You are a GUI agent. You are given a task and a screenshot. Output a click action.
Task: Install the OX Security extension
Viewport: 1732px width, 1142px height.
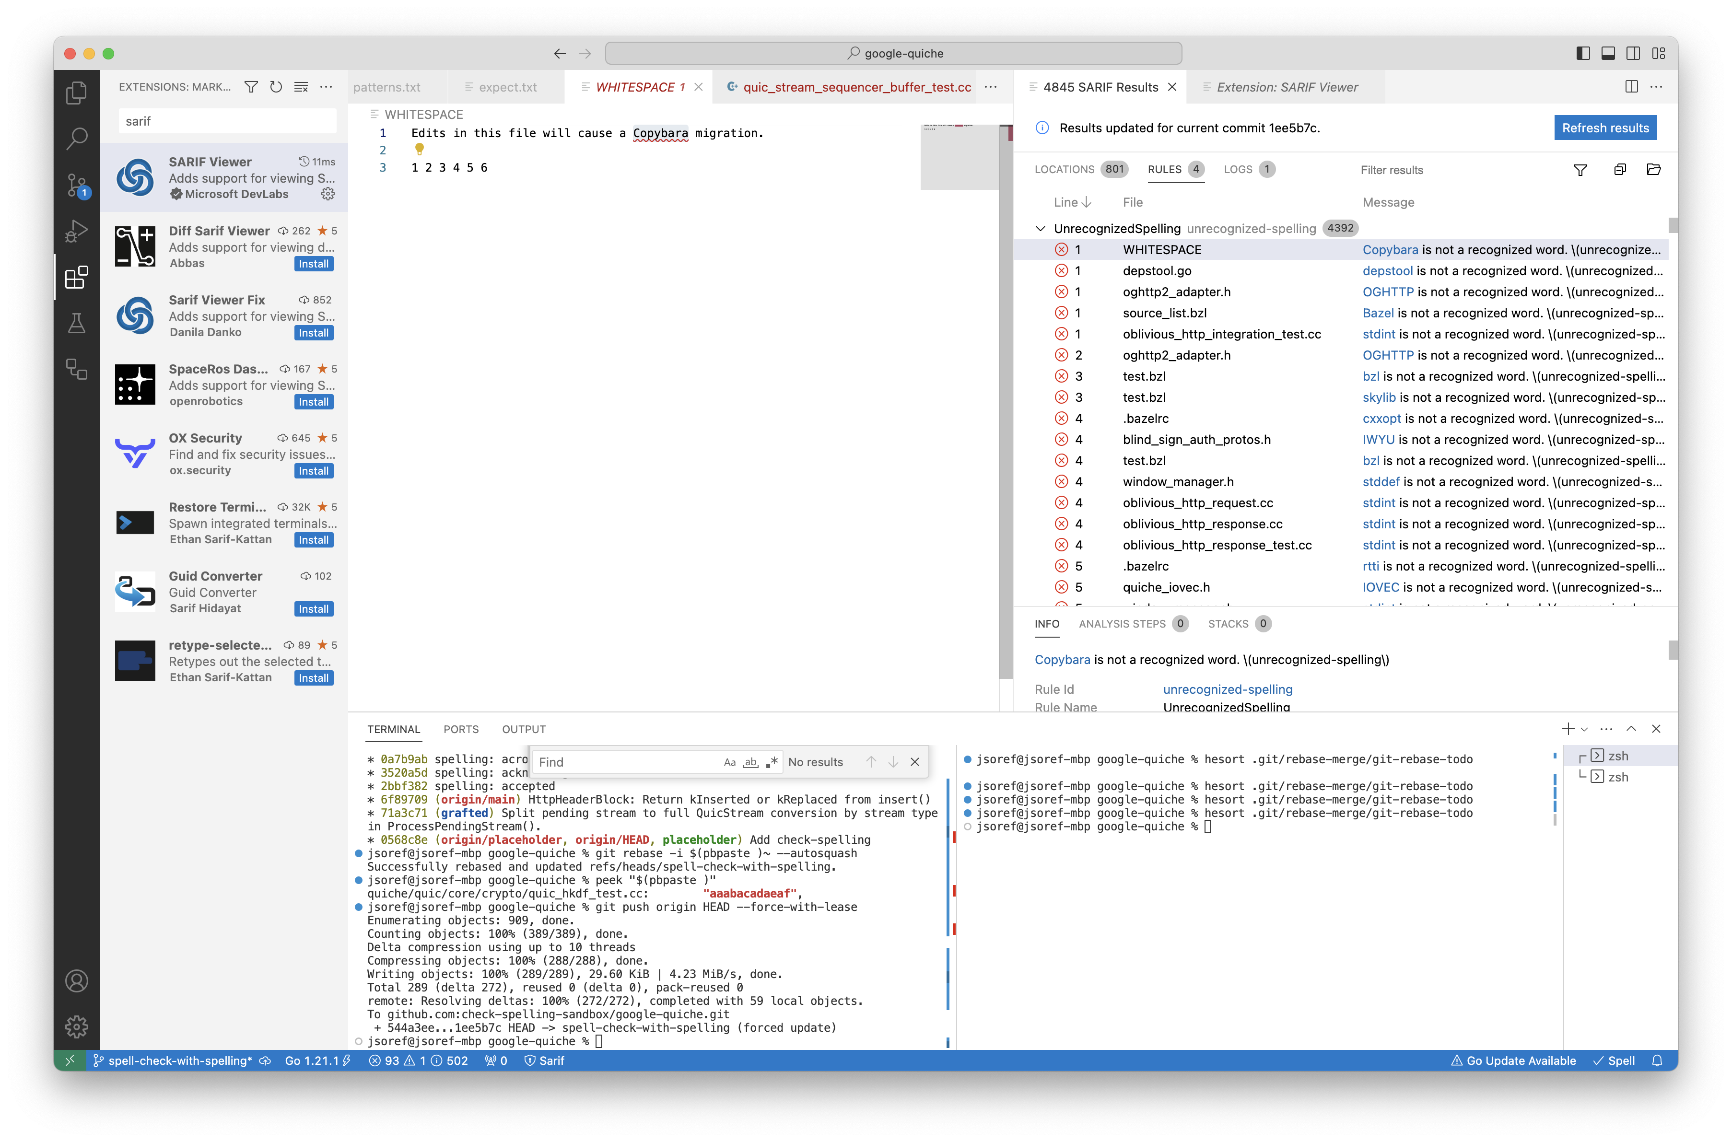[x=313, y=470]
